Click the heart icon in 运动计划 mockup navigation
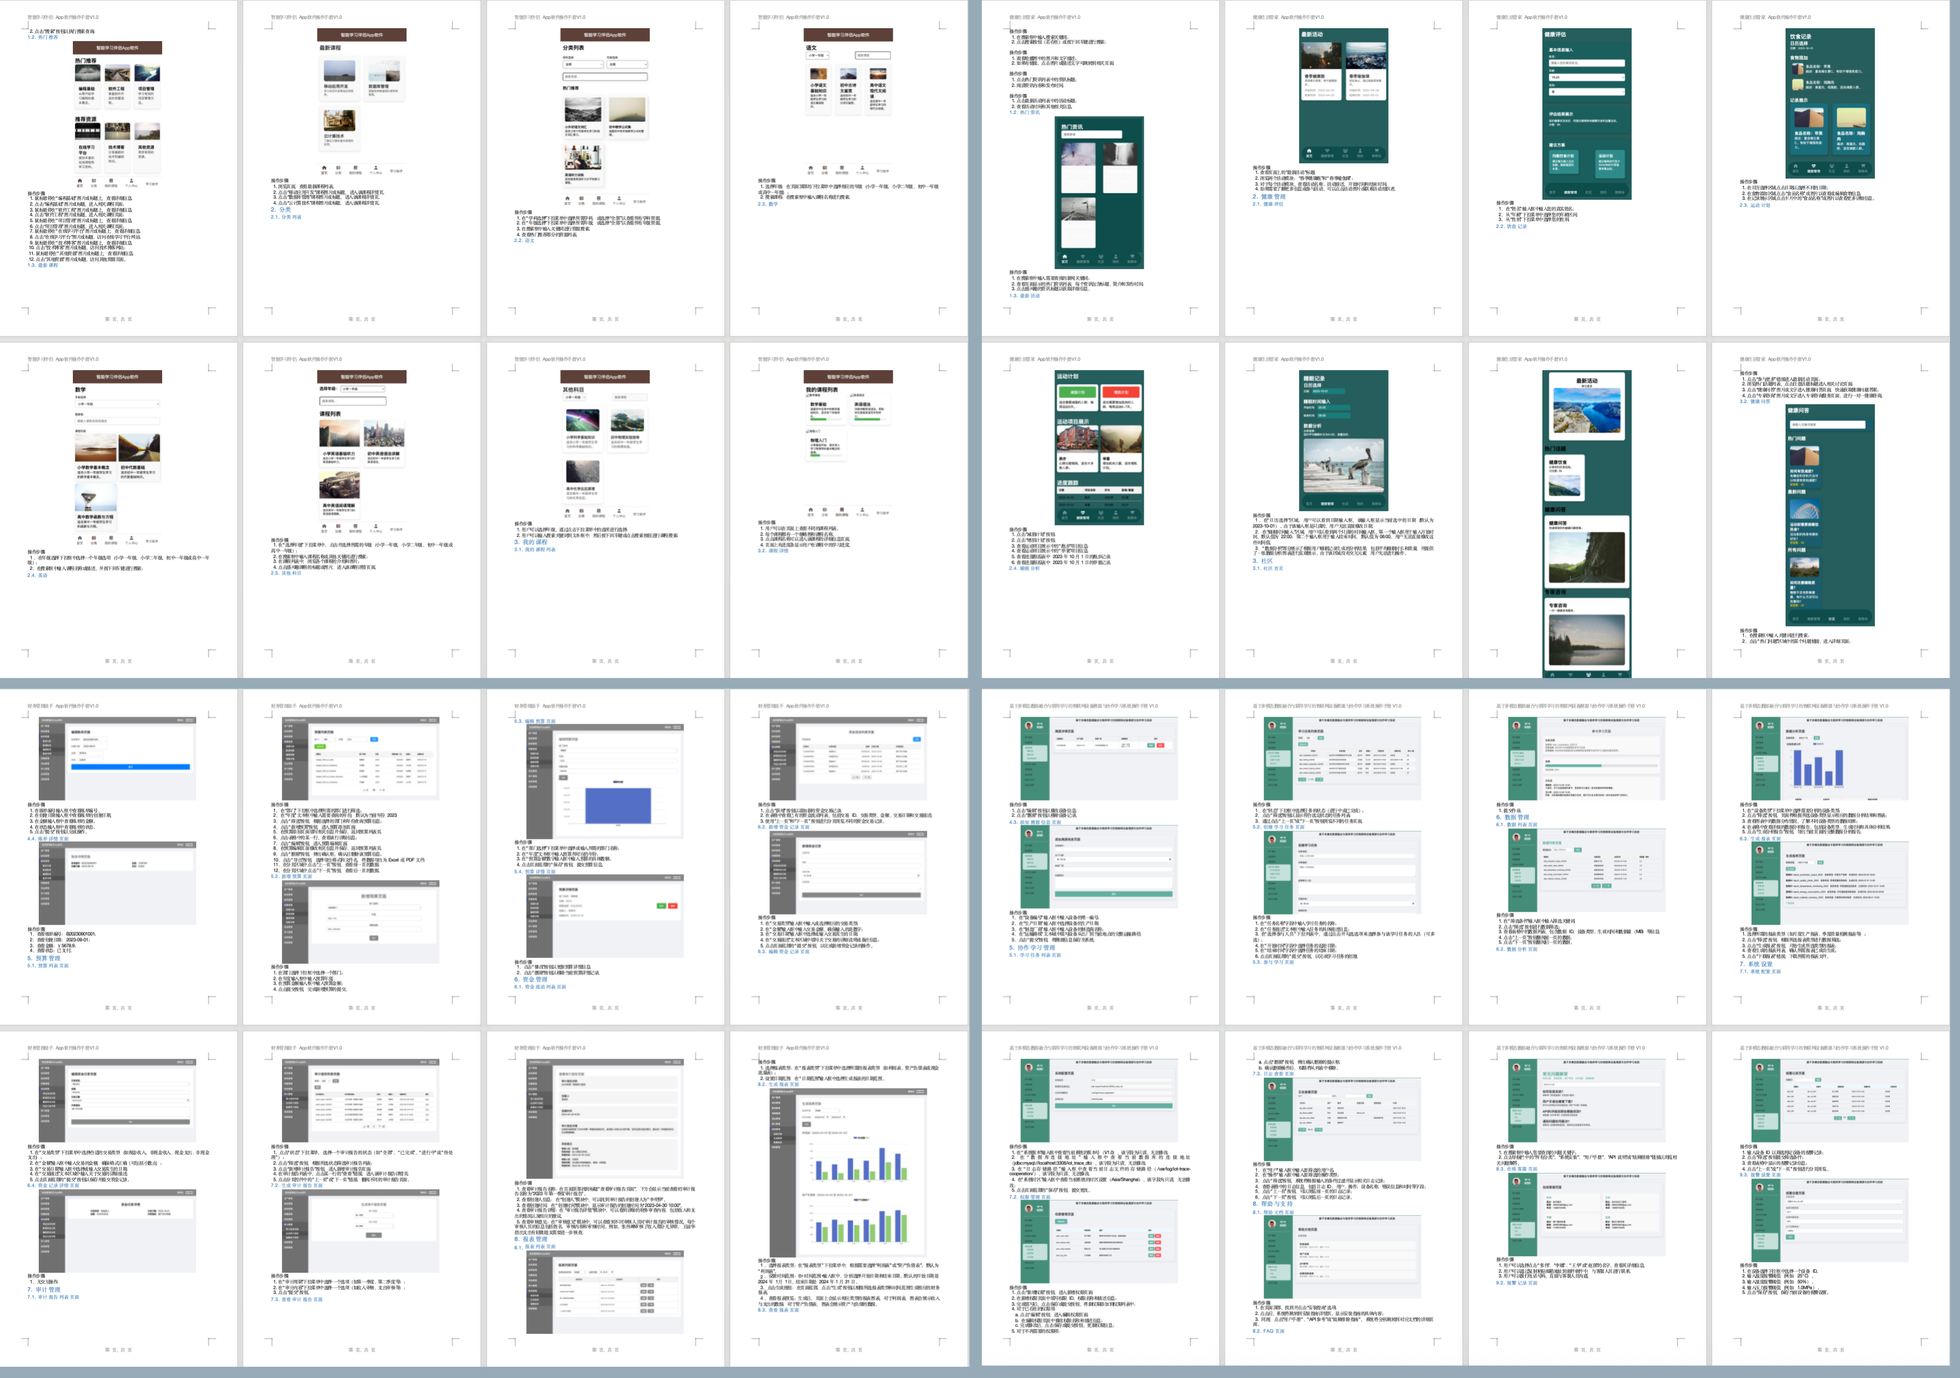The image size is (1960, 1378). 1082,513
